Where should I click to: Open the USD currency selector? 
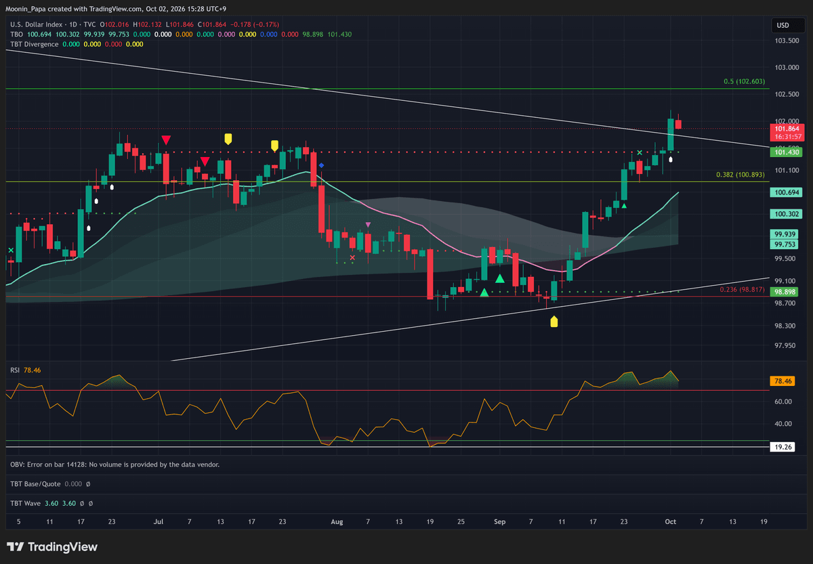pos(783,26)
